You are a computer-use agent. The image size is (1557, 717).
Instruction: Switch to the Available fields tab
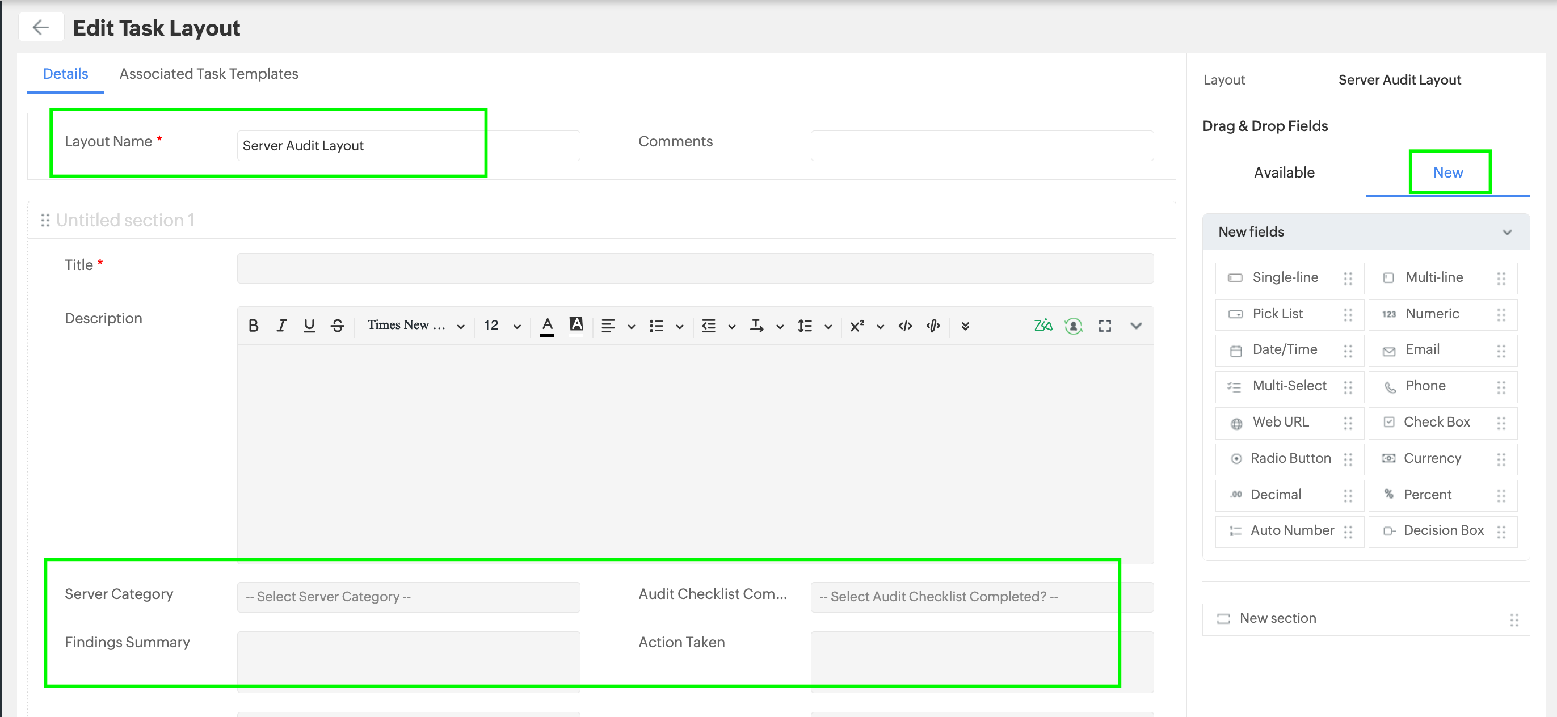click(x=1284, y=173)
